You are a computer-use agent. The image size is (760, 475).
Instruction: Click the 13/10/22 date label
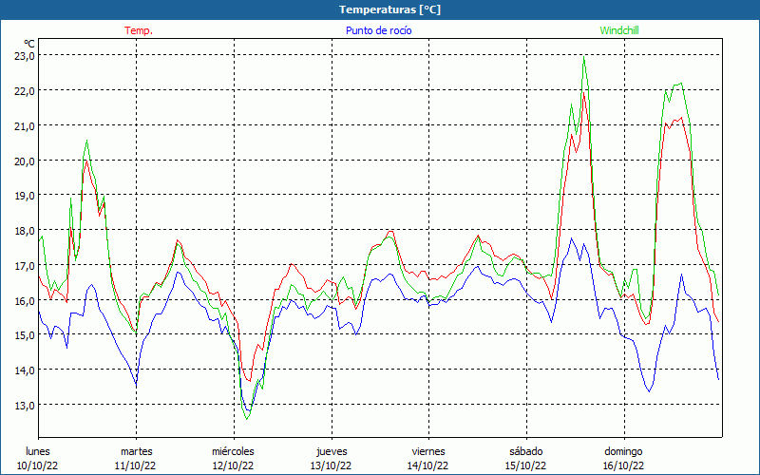(x=331, y=465)
